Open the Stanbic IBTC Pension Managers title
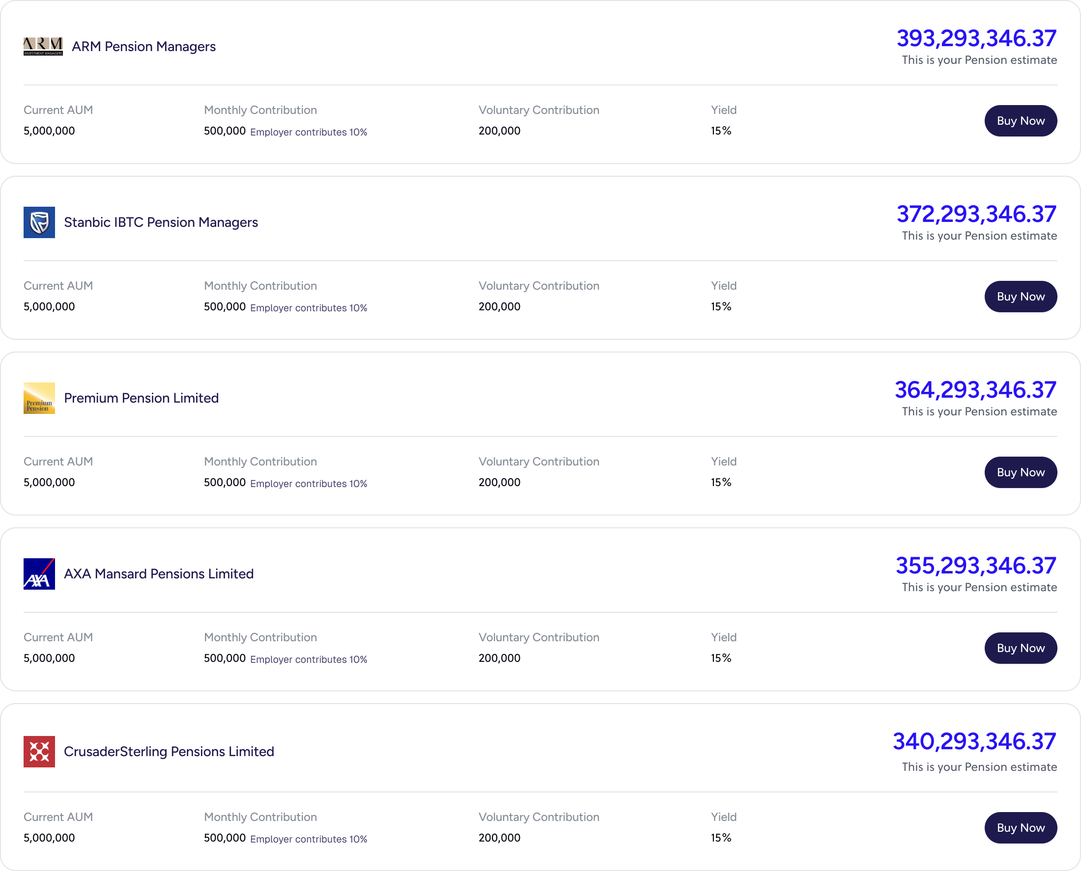This screenshot has width=1081, height=871. coord(161,222)
